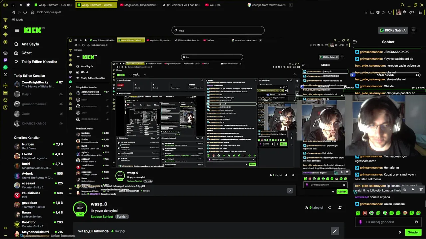
Task: Click the main Ara search field
Action: point(218,30)
